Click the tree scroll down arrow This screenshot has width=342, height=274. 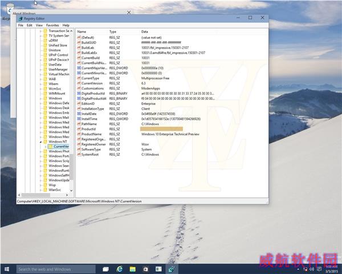71,191
